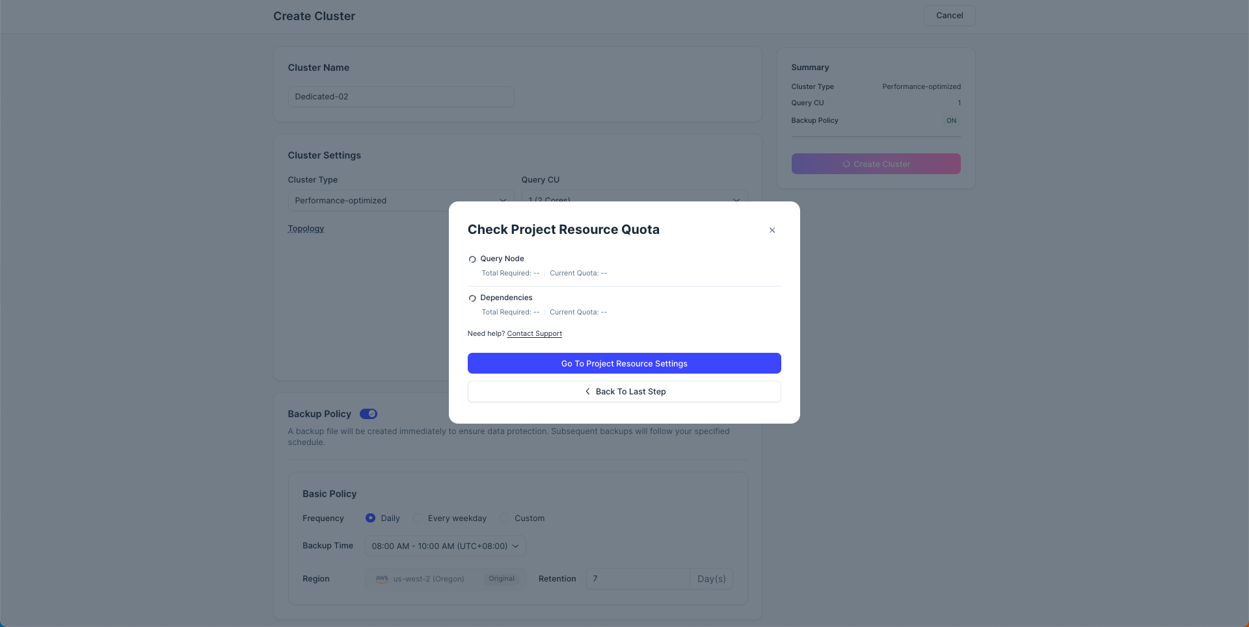Open the Cluster Type dropdown

(400, 200)
